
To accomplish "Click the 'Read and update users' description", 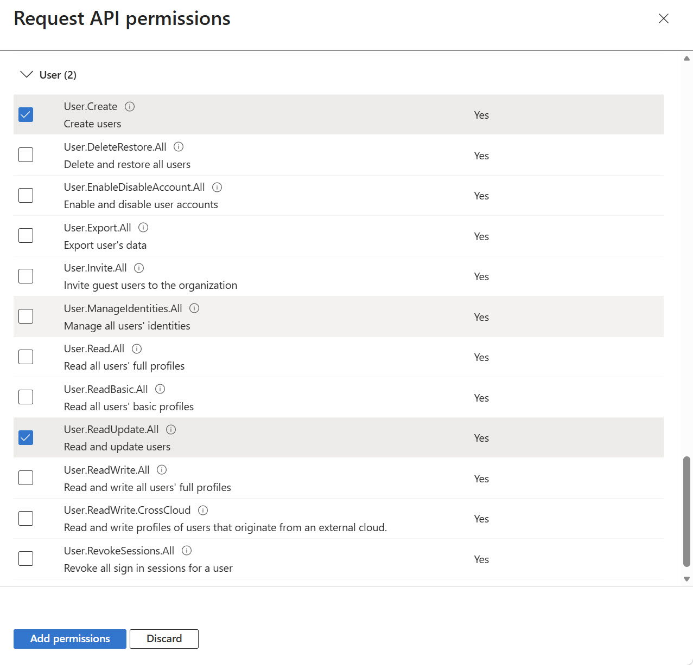I will 117,447.
